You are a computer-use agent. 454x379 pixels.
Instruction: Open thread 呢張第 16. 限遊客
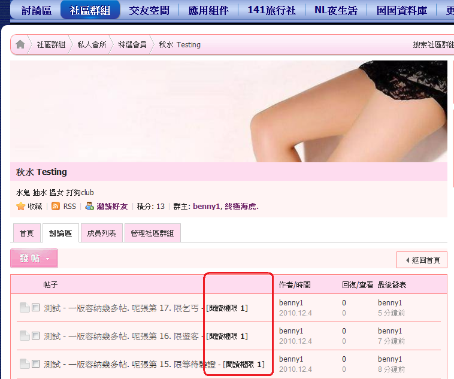[x=122, y=336]
